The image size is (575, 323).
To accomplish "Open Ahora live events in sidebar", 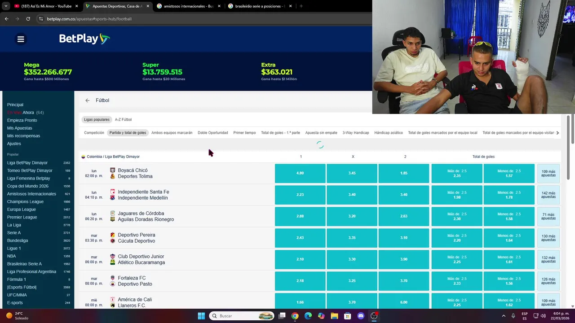I will coord(28,113).
